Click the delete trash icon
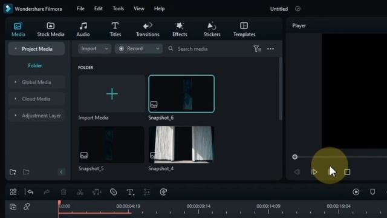Screen dimensions: 387x218 (x=63, y=192)
